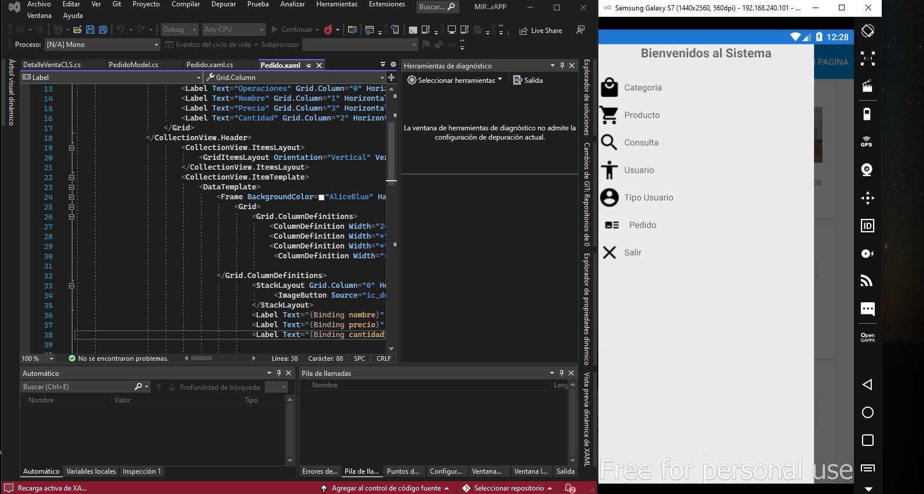The image size is (924, 494).
Task: Open the notifications bell in status bar
Action: coord(570,488)
